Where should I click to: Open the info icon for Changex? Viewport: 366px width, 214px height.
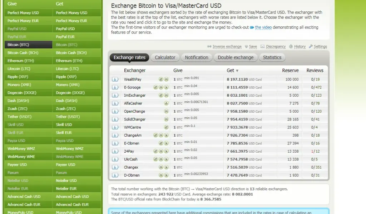(115, 167)
